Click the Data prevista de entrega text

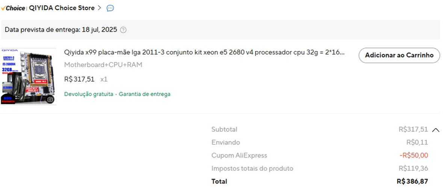pos(61,30)
